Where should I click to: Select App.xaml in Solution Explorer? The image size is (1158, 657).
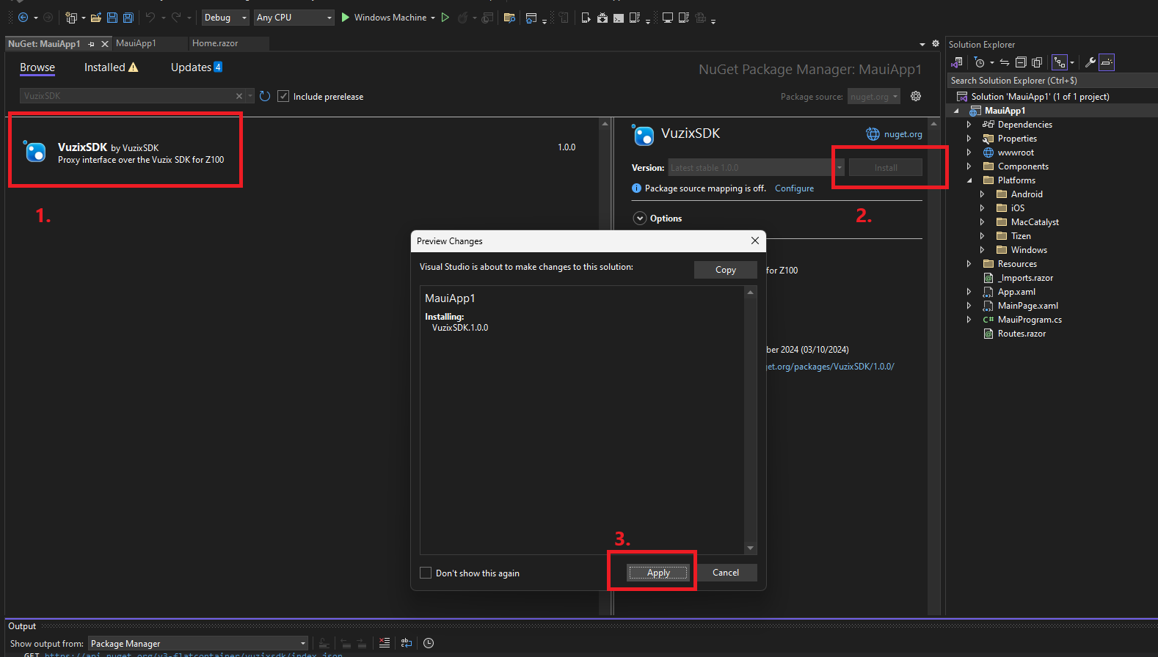(1016, 292)
